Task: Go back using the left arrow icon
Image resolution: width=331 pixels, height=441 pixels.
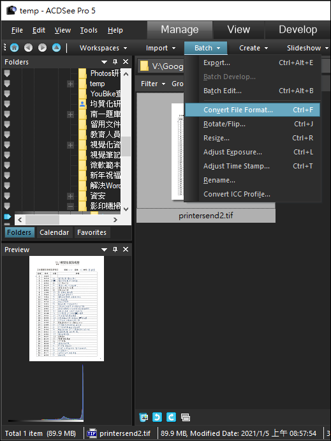Action: point(28,47)
